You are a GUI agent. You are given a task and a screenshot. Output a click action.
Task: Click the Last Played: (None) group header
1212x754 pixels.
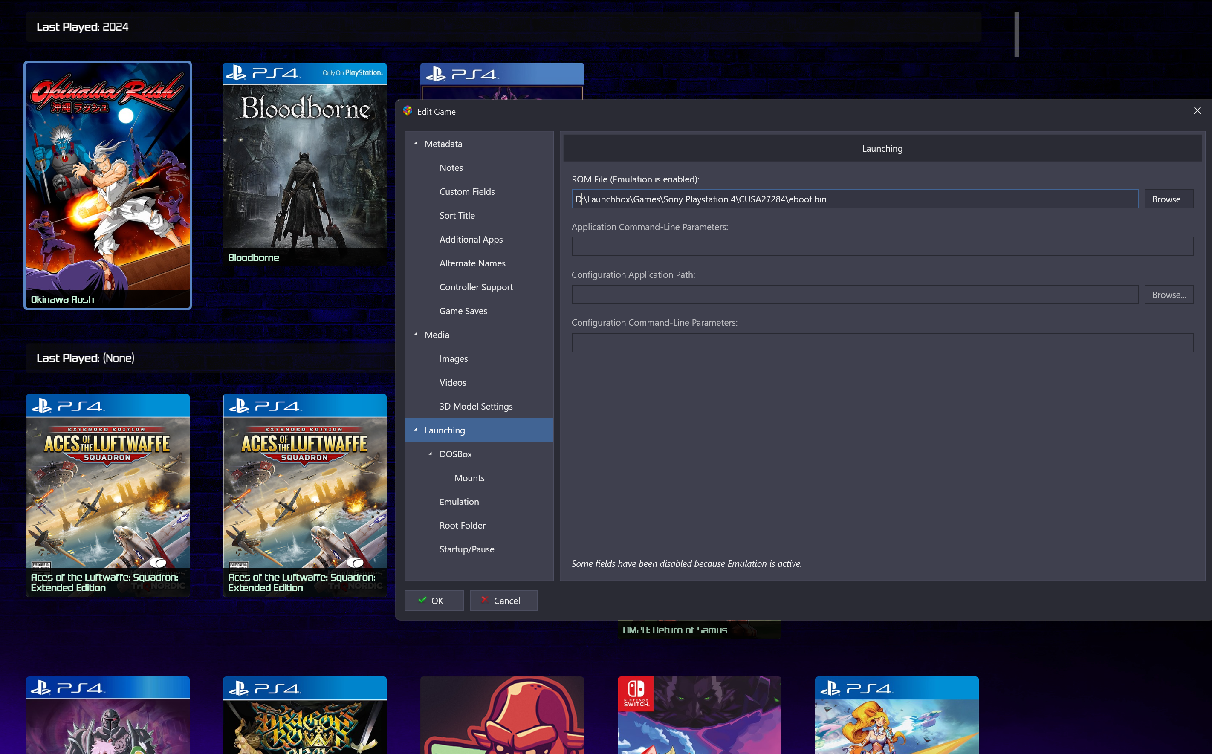point(210,358)
